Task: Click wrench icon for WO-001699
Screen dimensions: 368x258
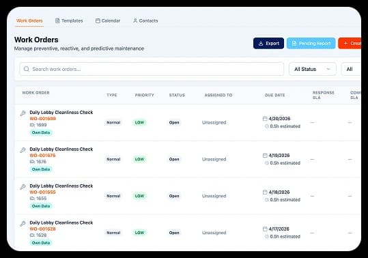Action: coord(23,113)
